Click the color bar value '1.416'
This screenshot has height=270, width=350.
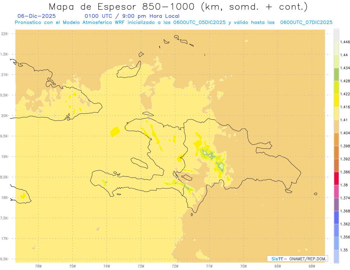(x=345, y=107)
